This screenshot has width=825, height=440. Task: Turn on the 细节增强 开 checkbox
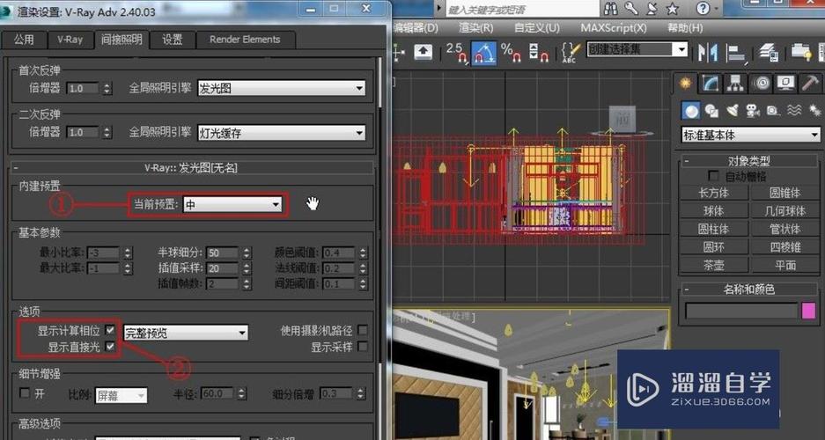24,393
